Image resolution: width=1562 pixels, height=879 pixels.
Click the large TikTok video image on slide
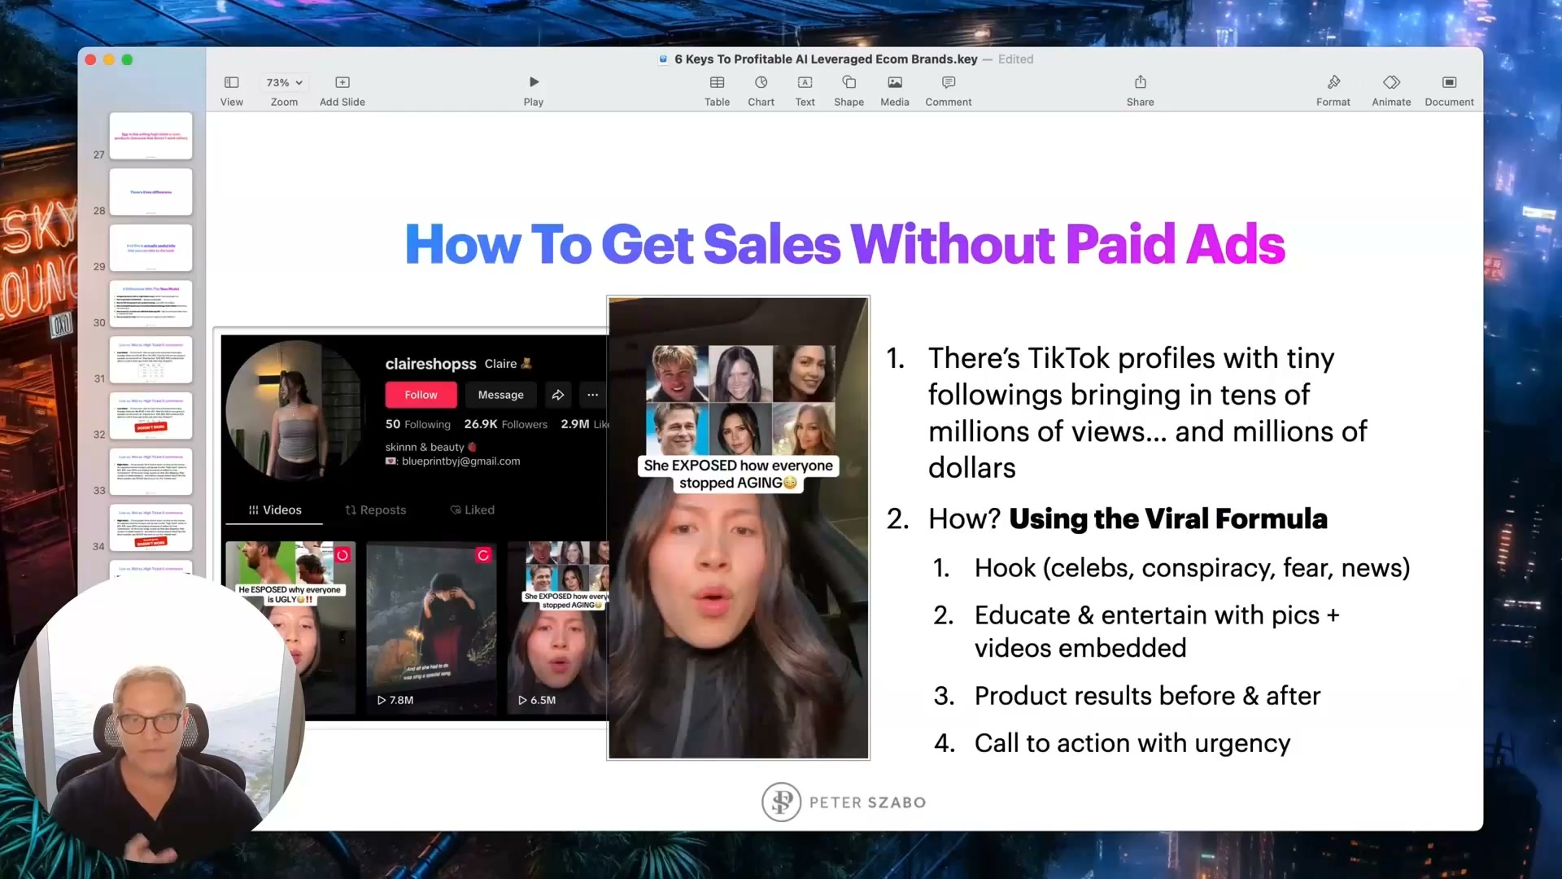739,527
